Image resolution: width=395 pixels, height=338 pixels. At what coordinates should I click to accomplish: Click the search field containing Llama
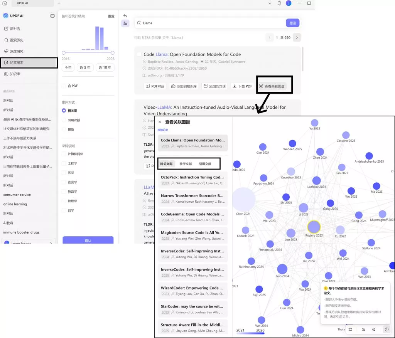pos(210,23)
